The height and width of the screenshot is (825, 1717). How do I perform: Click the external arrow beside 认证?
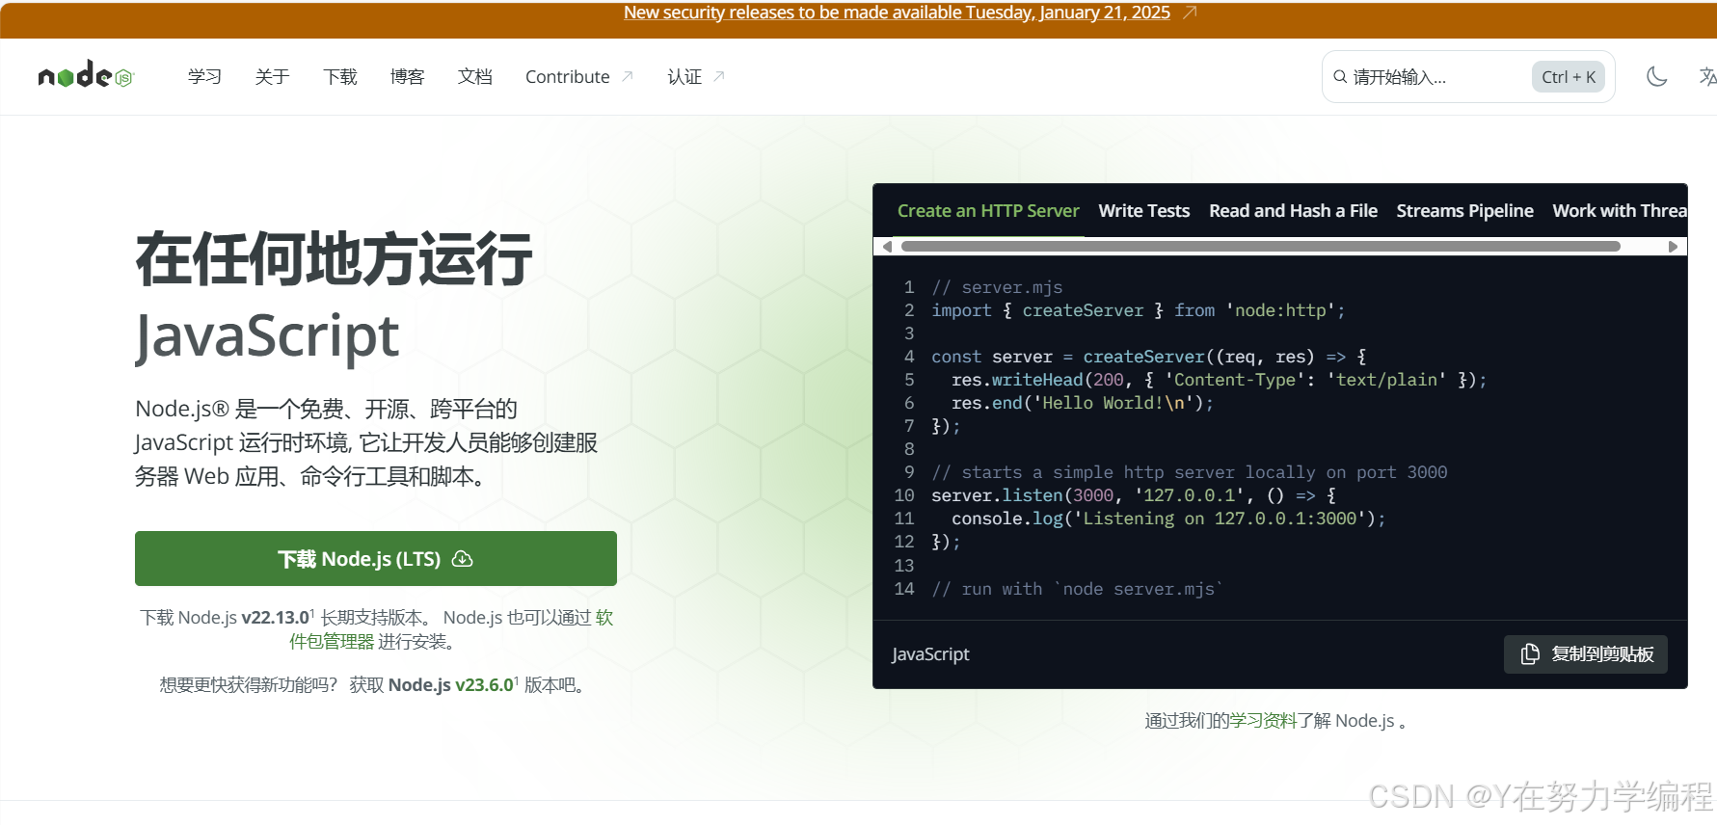click(719, 76)
